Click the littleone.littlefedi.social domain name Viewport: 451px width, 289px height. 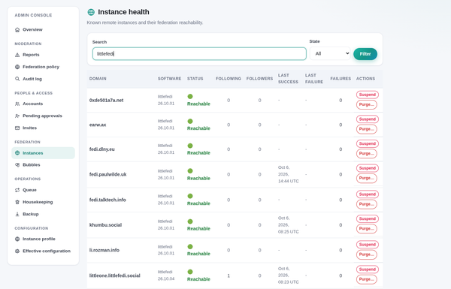pos(115,275)
